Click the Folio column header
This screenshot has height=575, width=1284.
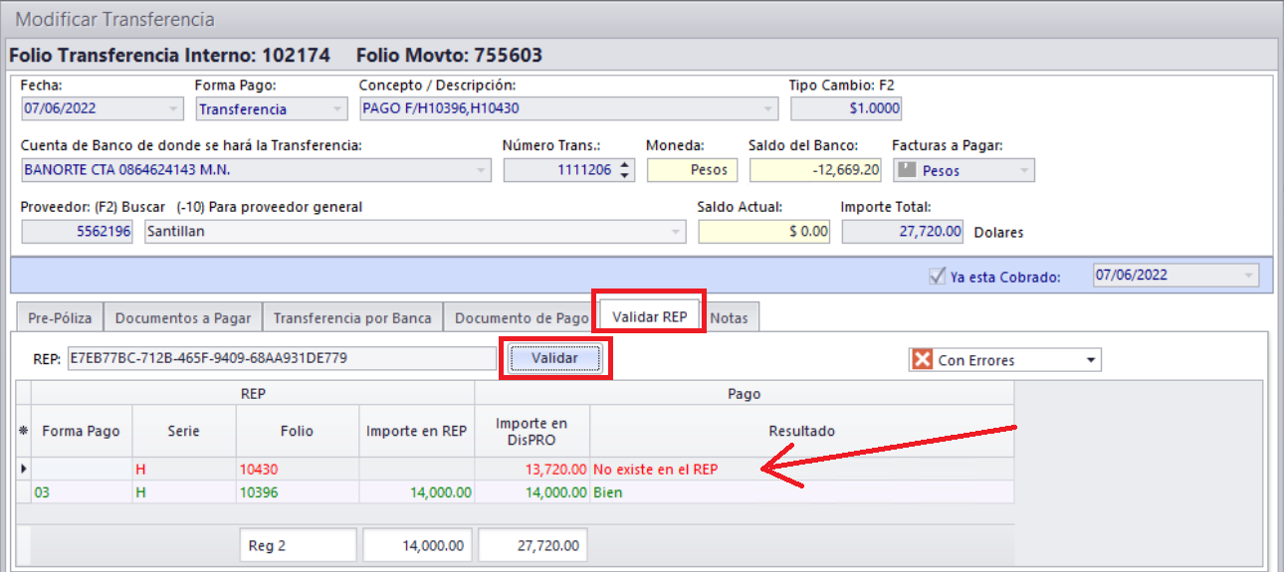[296, 431]
